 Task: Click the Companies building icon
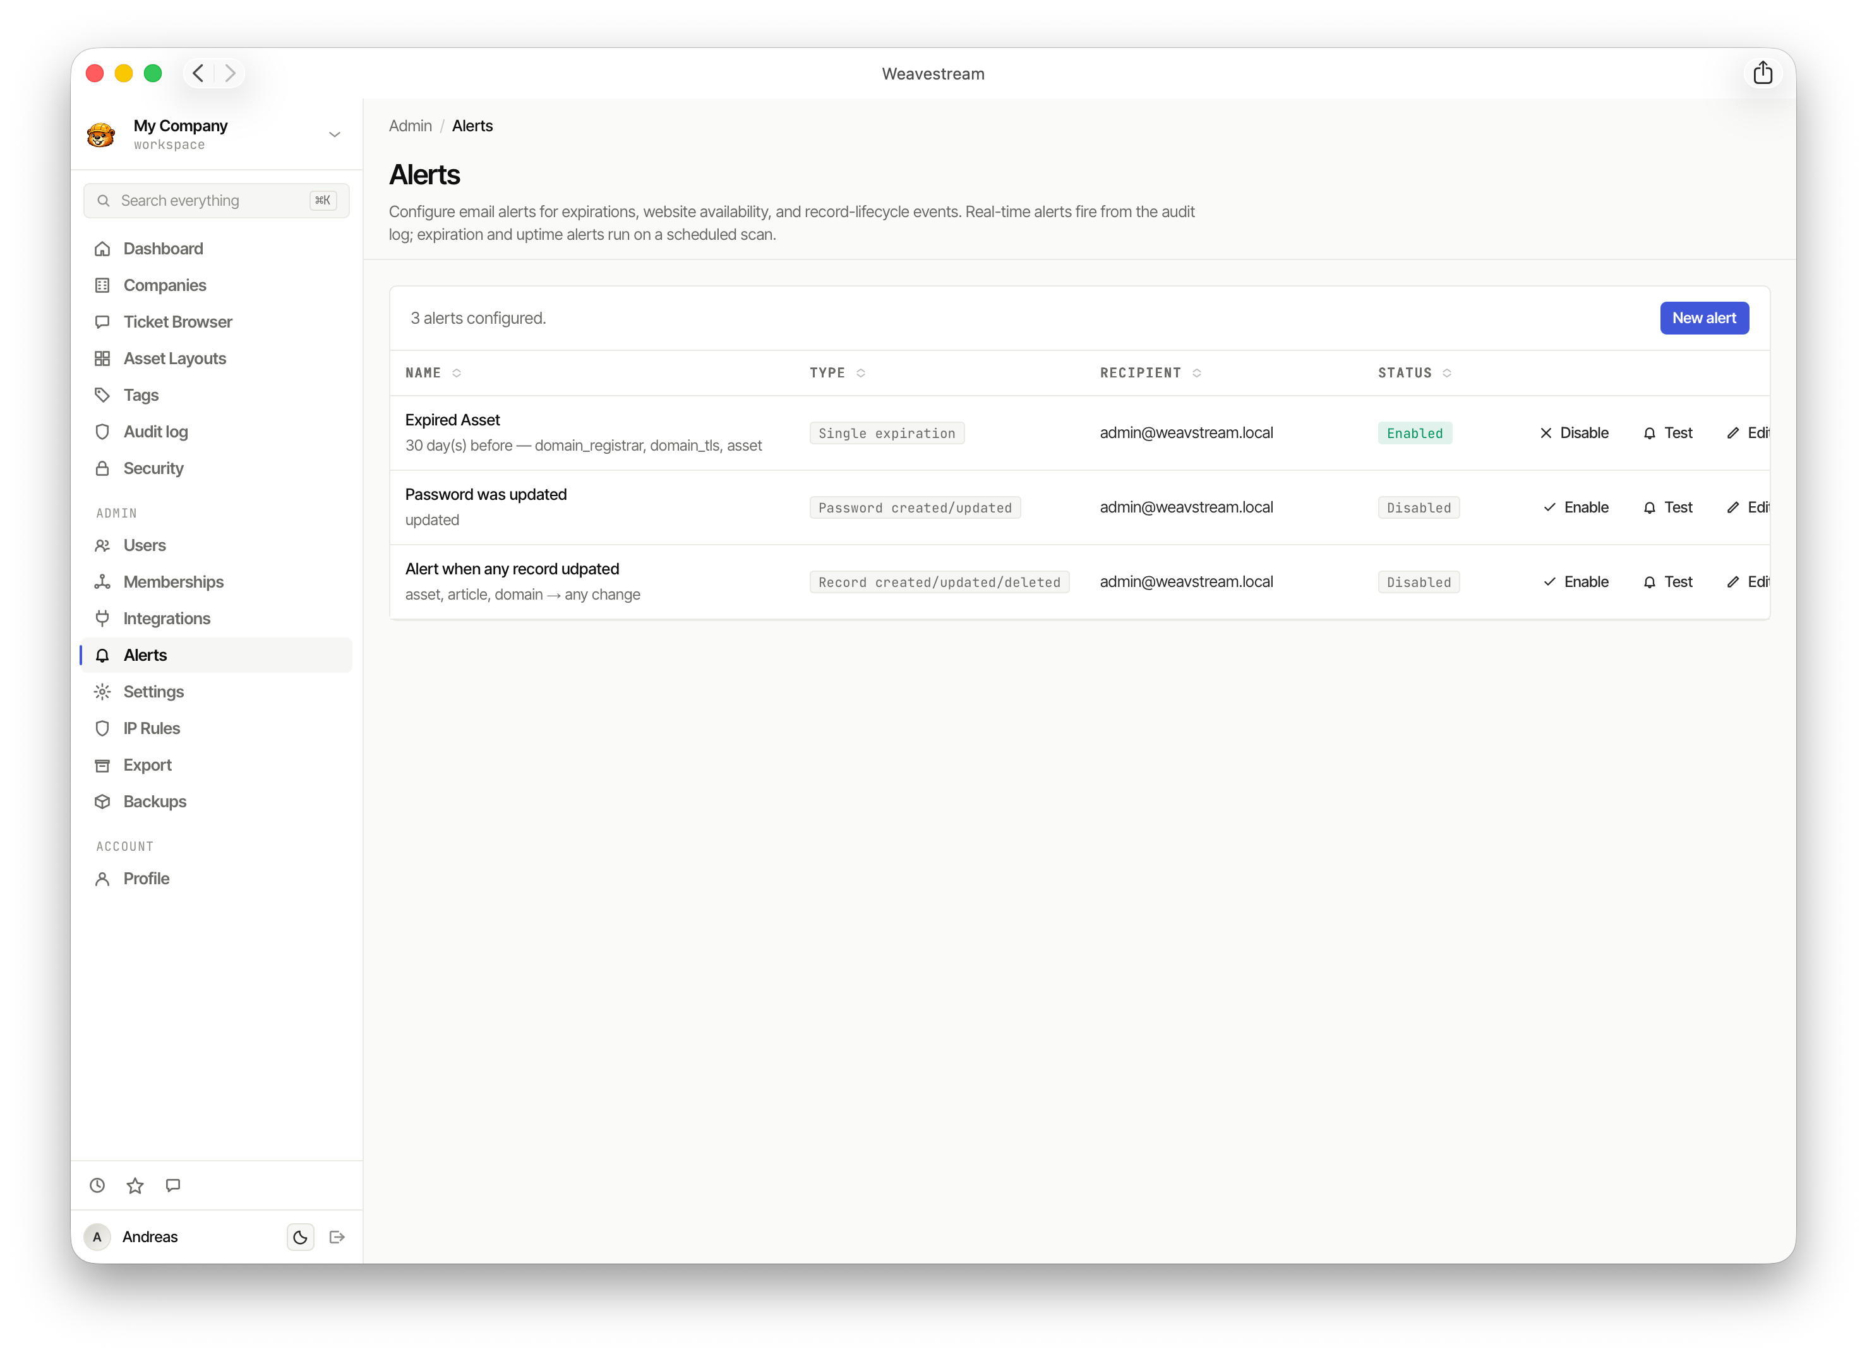102,285
